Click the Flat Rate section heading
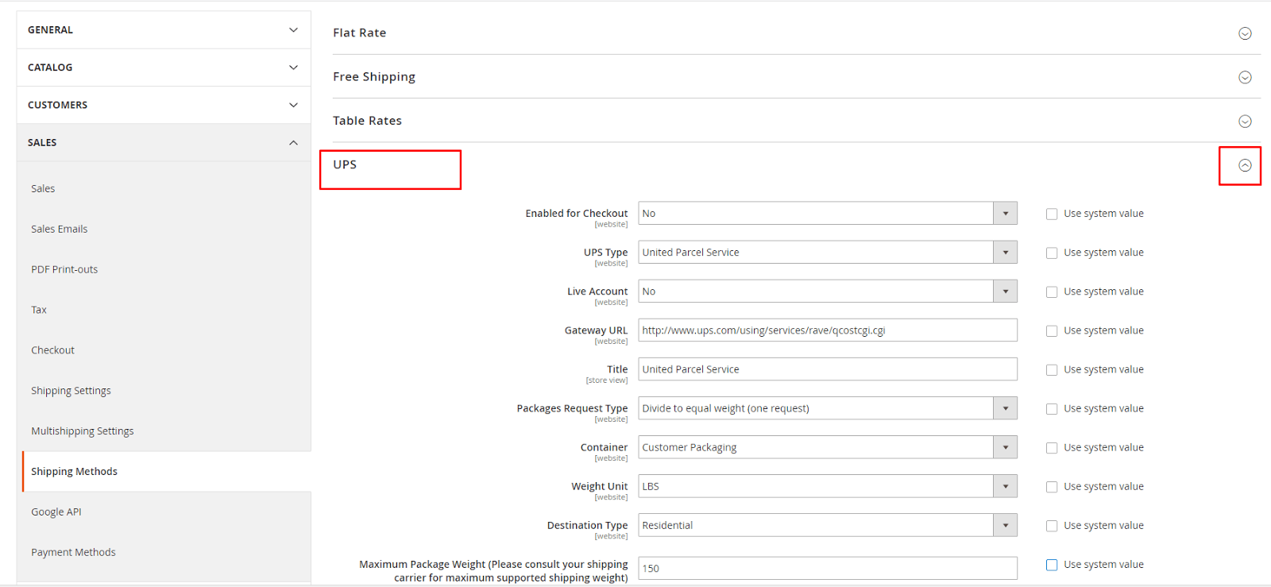 pyautogui.click(x=359, y=33)
